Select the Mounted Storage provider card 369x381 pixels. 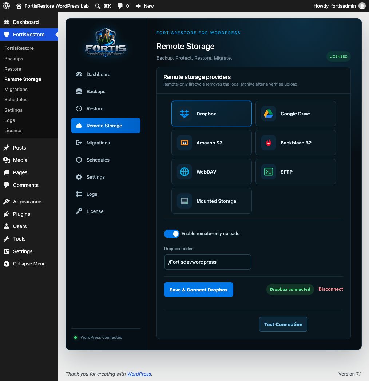(x=211, y=201)
